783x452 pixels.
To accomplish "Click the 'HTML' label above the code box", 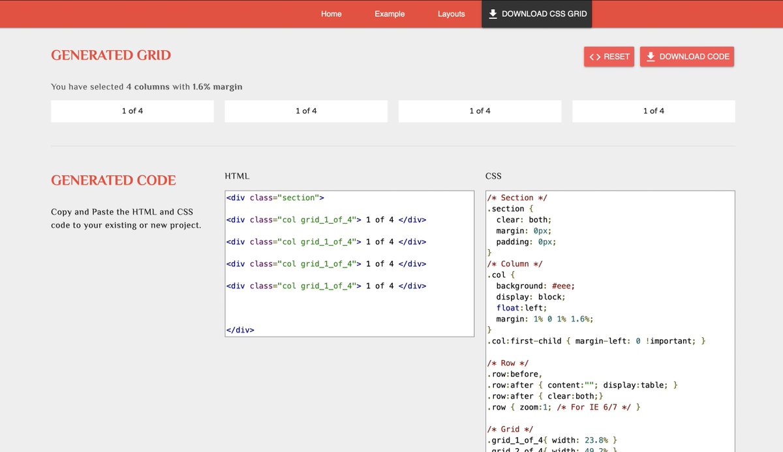I will tap(237, 176).
